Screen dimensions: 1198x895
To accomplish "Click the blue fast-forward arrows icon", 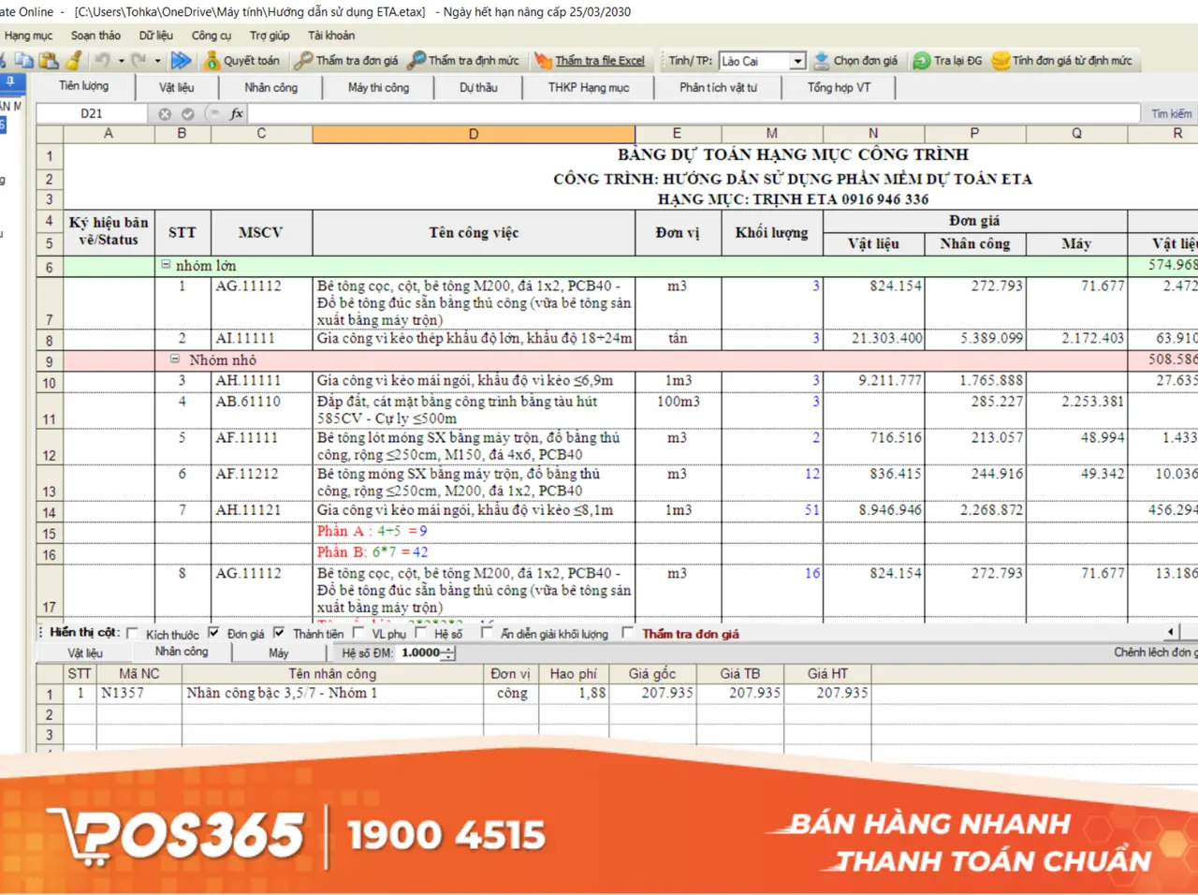I will [181, 61].
